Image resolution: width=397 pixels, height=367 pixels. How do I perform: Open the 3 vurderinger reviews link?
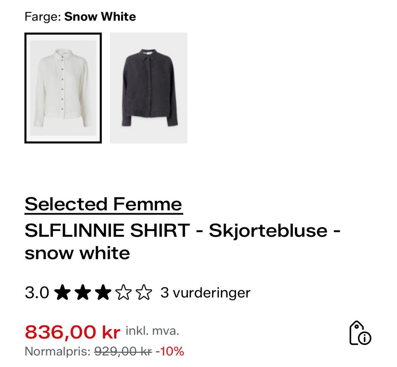pos(205,293)
